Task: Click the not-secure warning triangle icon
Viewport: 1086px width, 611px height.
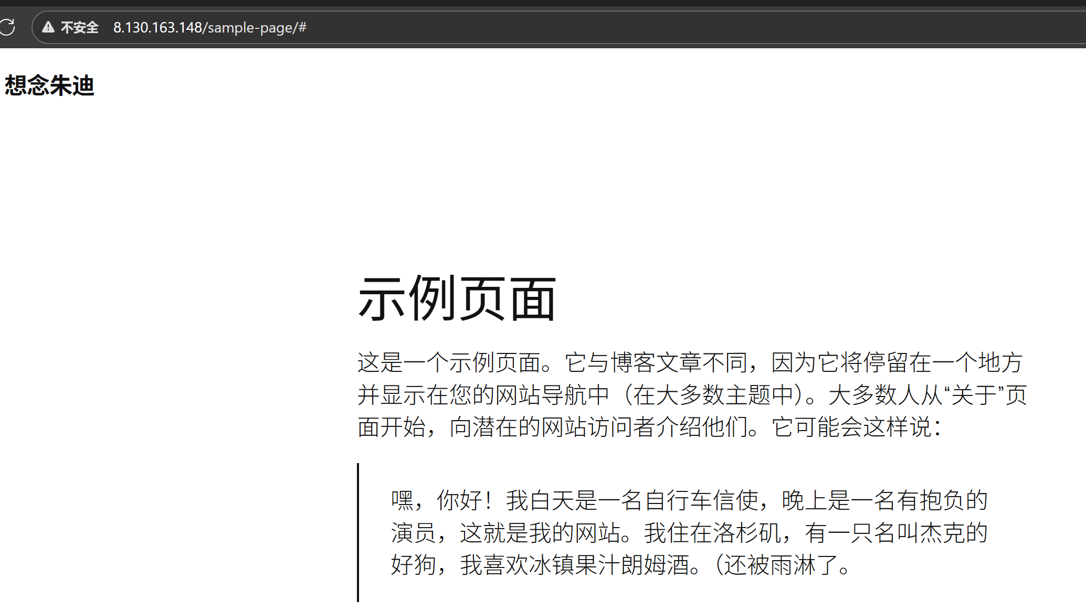Action: [x=48, y=27]
